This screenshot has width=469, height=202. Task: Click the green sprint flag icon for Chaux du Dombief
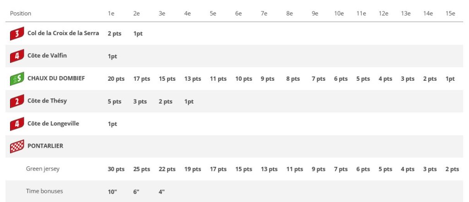click(x=17, y=79)
